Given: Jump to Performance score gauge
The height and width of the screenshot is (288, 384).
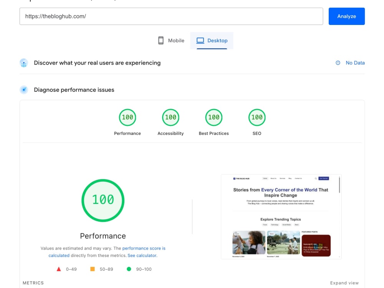Looking at the screenshot, I should click(127, 117).
